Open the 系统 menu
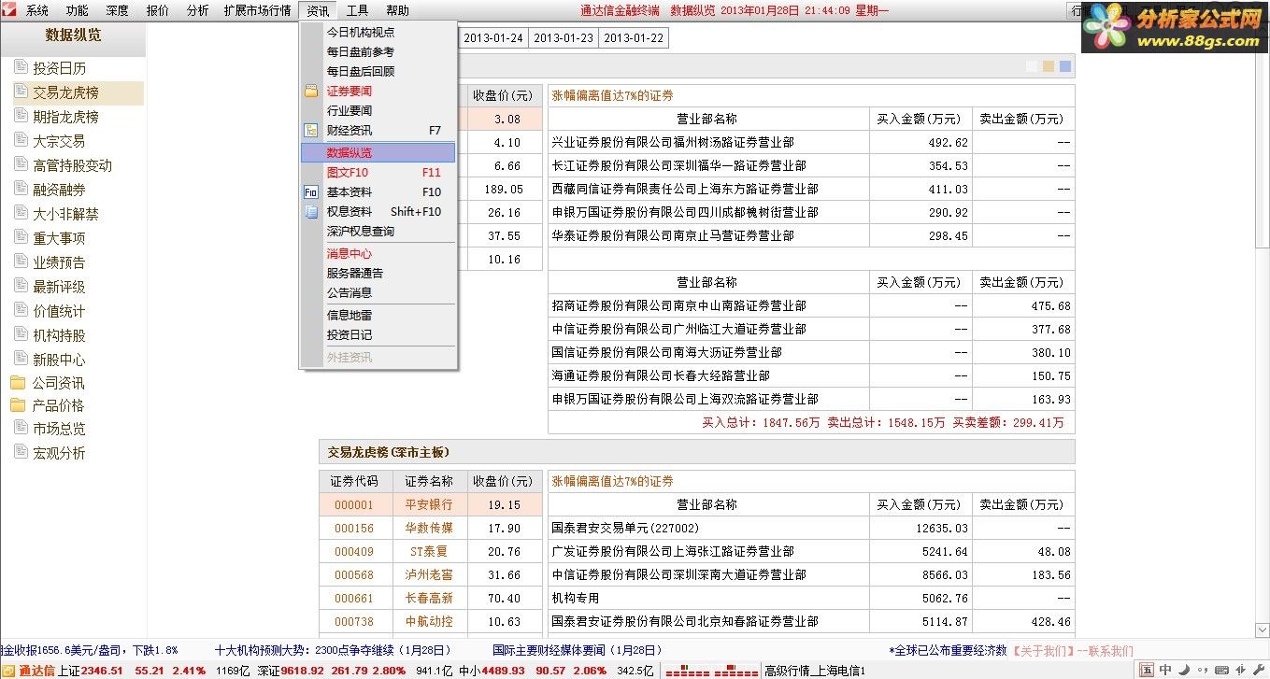 click(37, 11)
